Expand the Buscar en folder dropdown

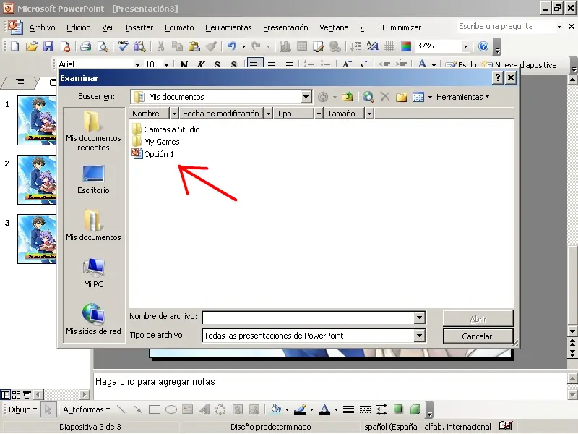(306, 97)
